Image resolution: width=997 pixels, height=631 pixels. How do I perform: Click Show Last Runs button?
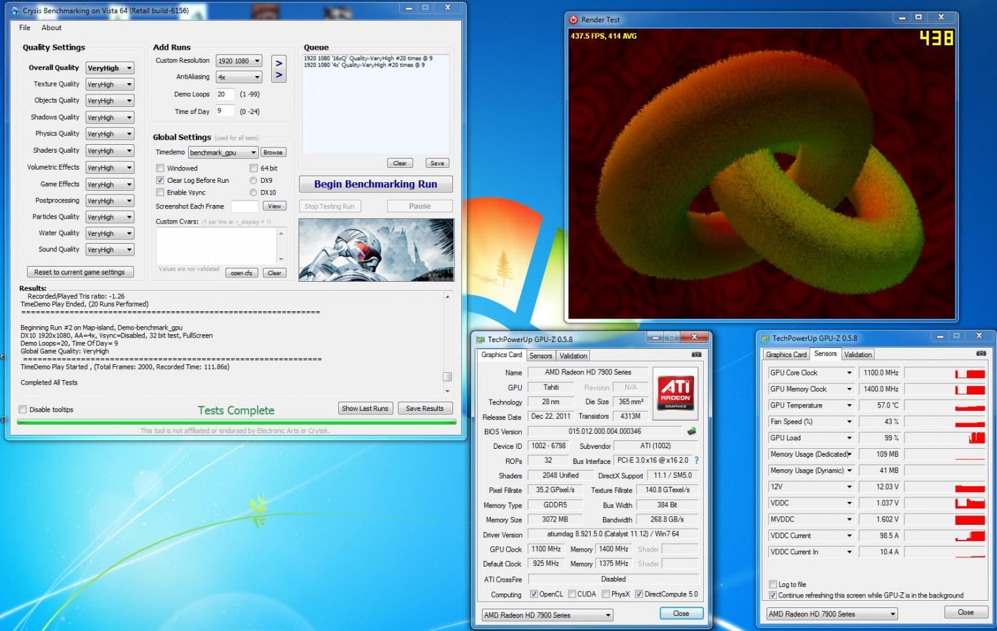(x=364, y=408)
